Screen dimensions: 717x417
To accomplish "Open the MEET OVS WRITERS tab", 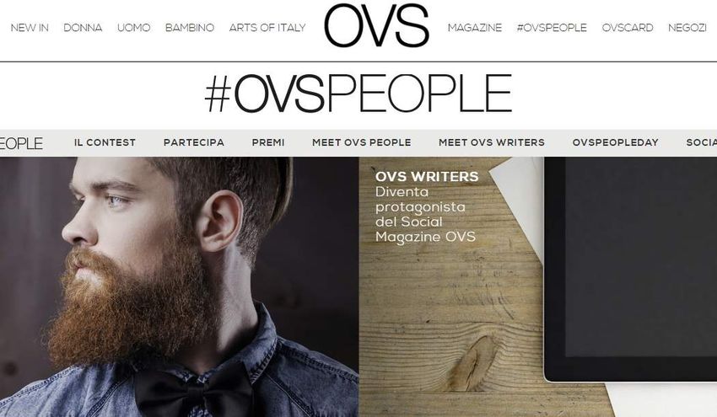I will pyautogui.click(x=492, y=142).
